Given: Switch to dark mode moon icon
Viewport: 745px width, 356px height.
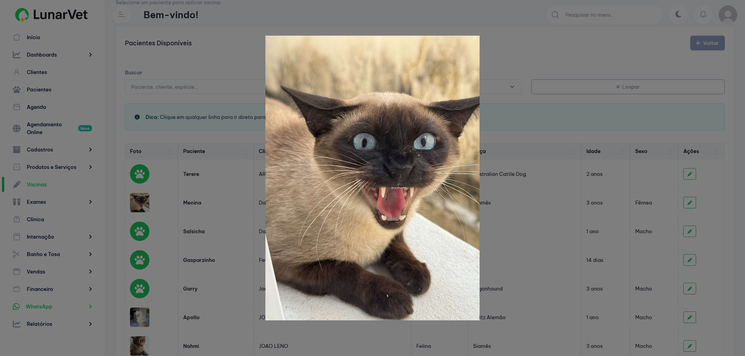Looking at the screenshot, I should [x=678, y=14].
